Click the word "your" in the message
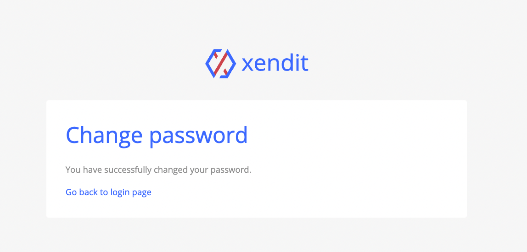The image size is (527, 252). coord(199,170)
